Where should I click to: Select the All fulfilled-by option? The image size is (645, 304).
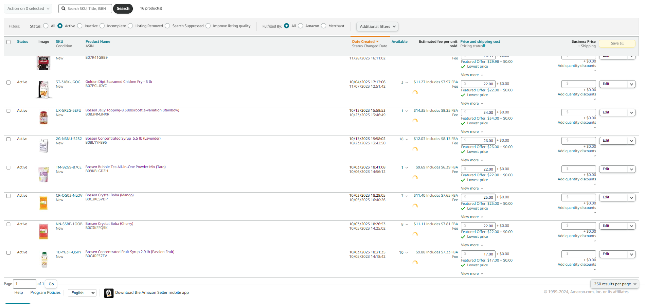coord(287,26)
